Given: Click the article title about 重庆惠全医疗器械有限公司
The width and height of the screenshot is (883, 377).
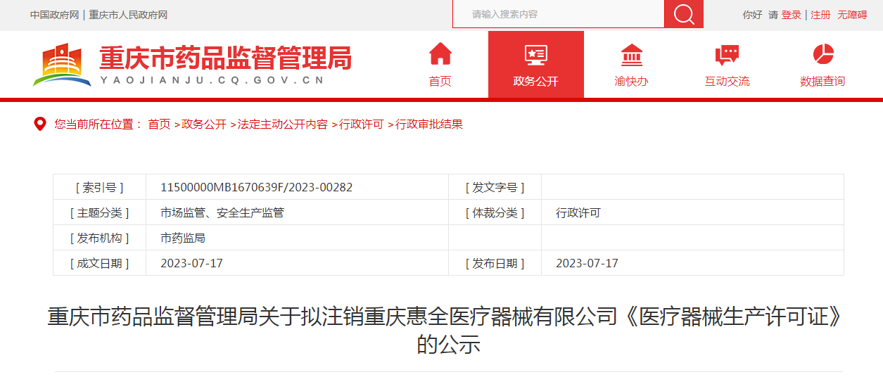Looking at the screenshot, I should pyautogui.click(x=448, y=331).
